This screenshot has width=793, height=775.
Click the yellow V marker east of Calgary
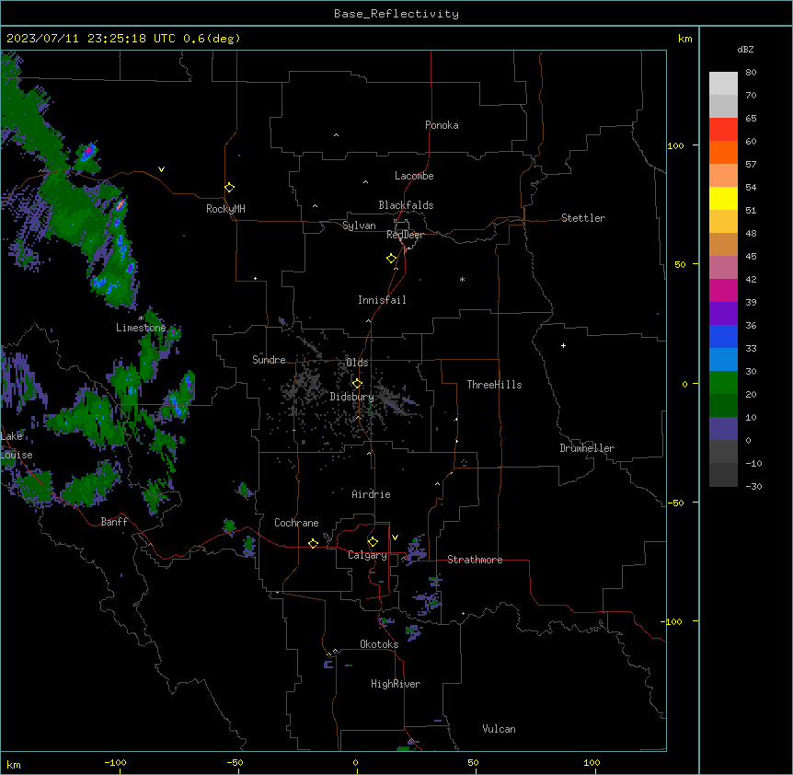(395, 538)
